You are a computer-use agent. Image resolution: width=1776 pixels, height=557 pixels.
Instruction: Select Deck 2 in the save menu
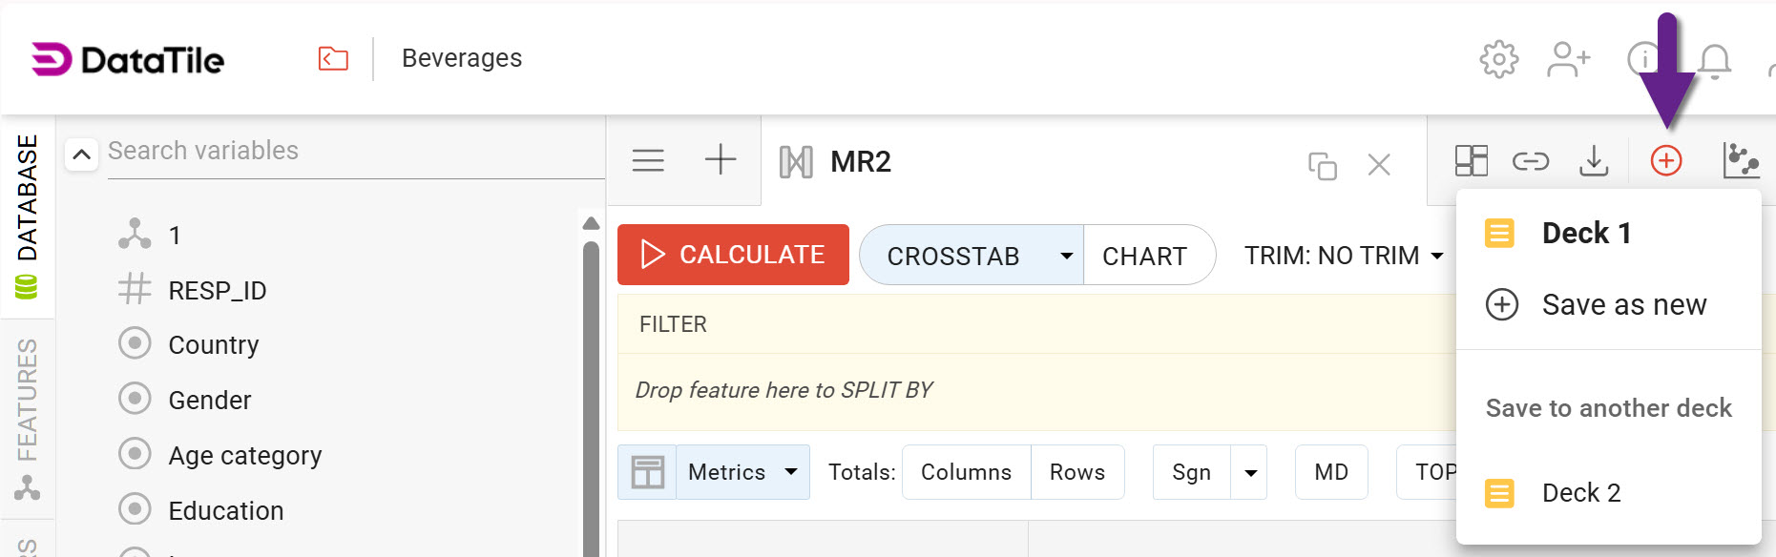tap(1580, 493)
